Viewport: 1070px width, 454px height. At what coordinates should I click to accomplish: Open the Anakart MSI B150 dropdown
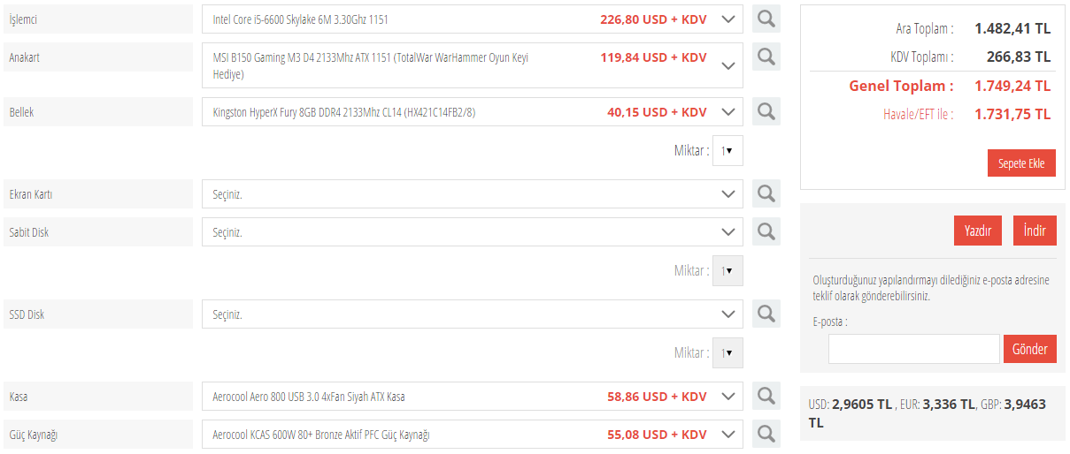(728, 65)
